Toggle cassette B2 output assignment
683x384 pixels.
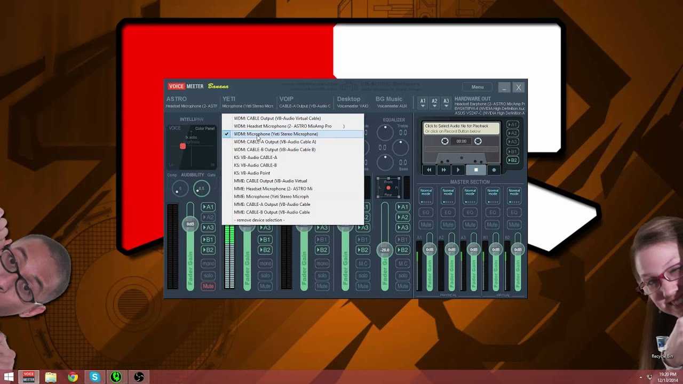click(x=512, y=160)
